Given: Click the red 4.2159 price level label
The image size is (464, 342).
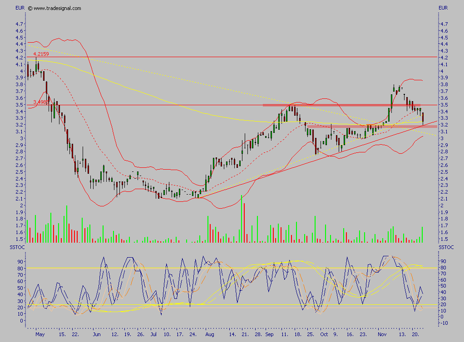Looking at the screenshot, I should pyautogui.click(x=41, y=54).
